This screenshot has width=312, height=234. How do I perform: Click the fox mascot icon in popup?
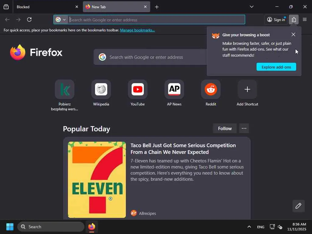(215, 36)
